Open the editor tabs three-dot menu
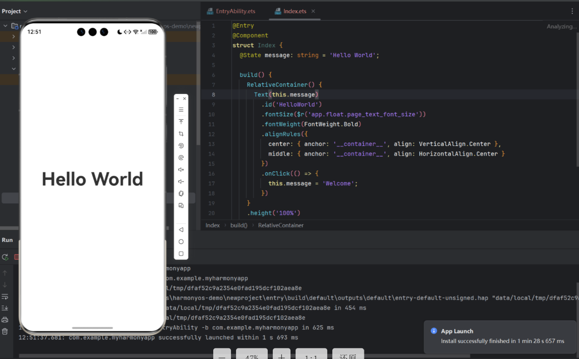579x359 pixels. pos(573,11)
